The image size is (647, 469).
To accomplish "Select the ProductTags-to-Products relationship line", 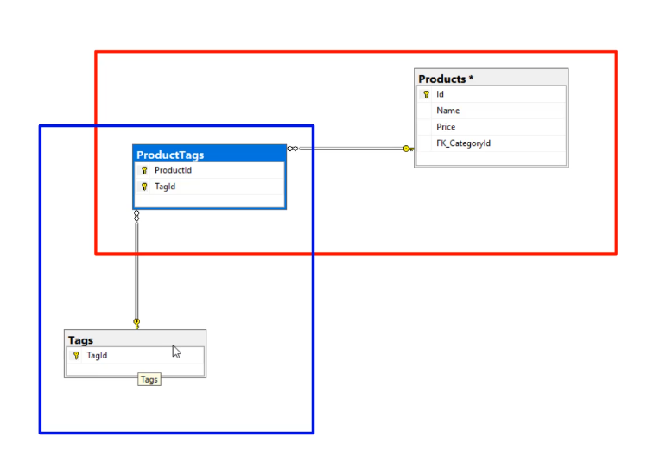I will pyautogui.click(x=352, y=149).
